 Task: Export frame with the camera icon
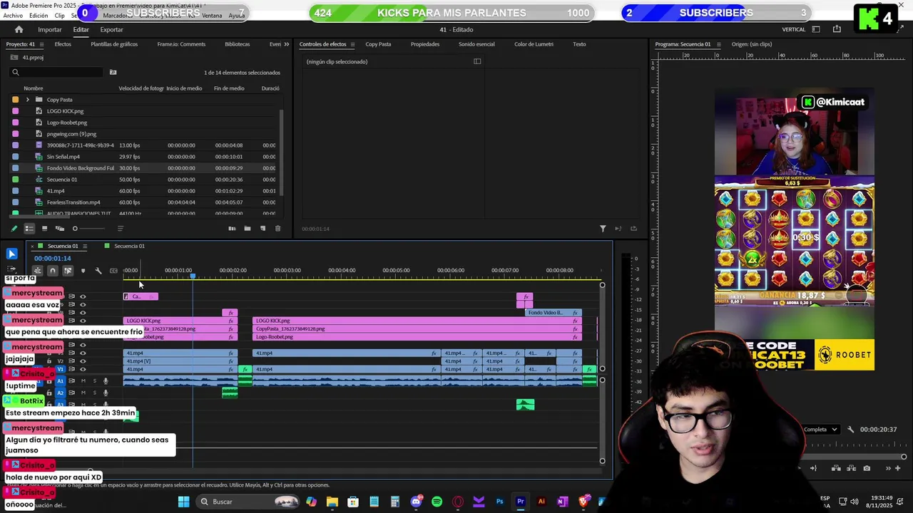pyautogui.click(x=867, y=468)
